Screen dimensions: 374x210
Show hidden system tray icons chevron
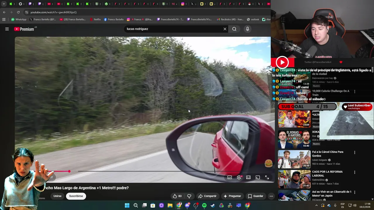[316, 206]
